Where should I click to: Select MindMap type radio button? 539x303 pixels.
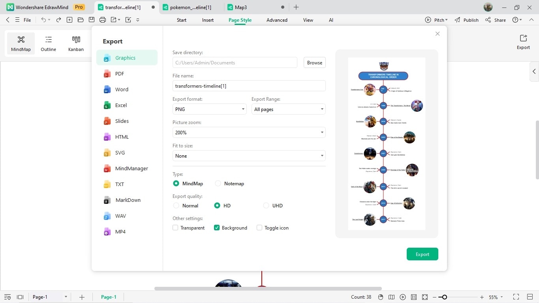coord(176,183)
